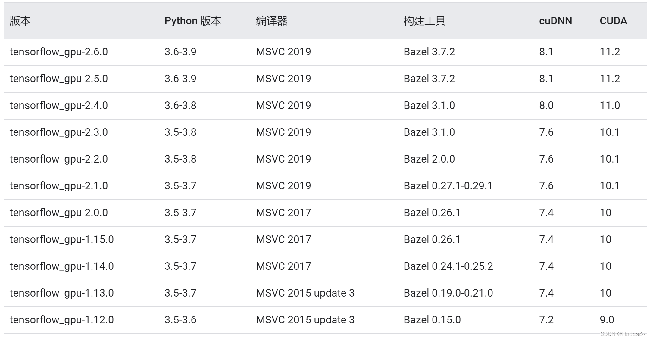The image size is (650, 339).
Task: Select the tensorflow_gpu-2.4.0 cell
Action: click(59, 106)
